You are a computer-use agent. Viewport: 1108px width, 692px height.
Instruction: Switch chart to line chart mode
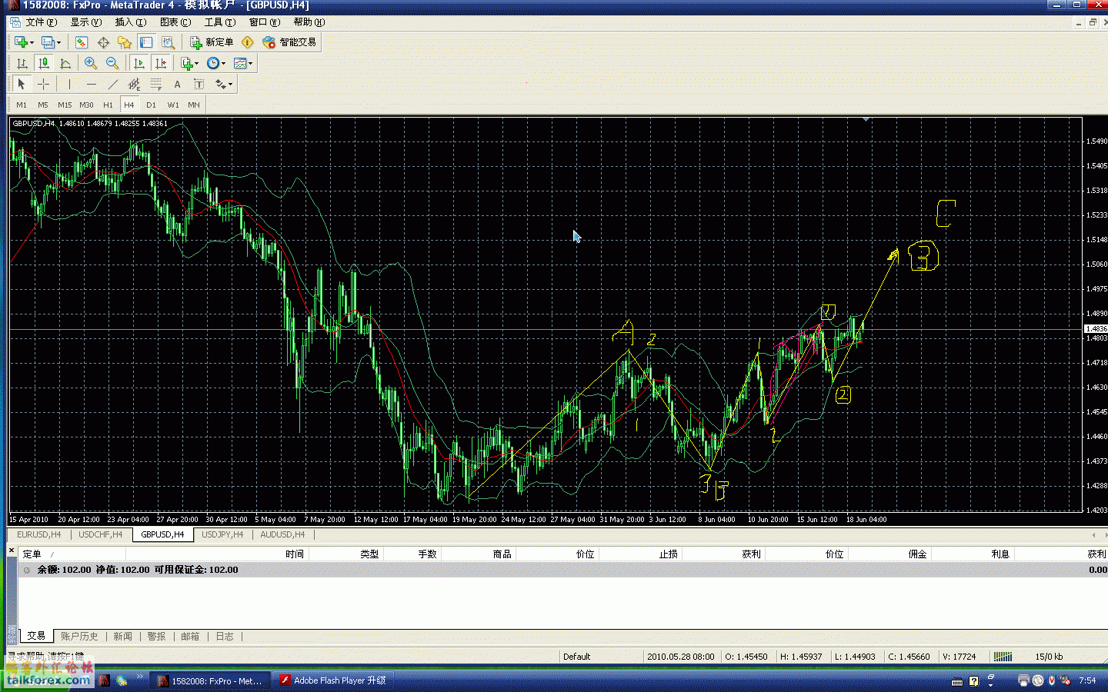(65, 63)
